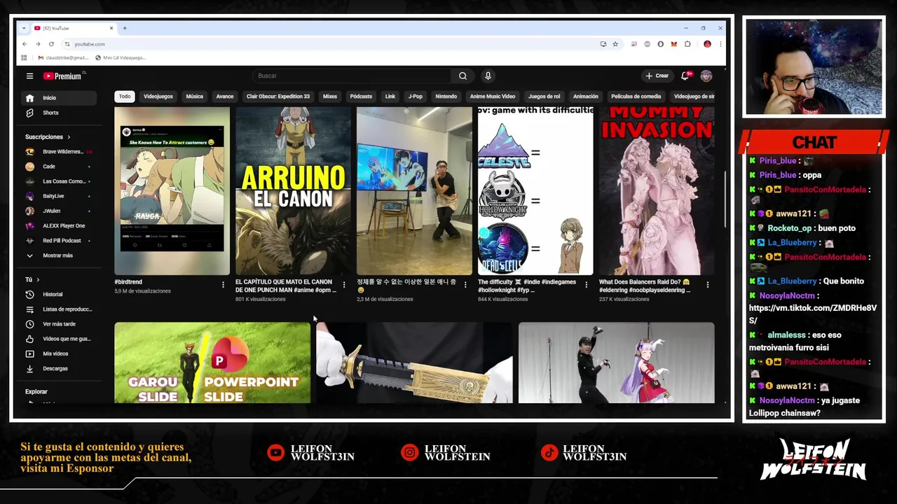This screenshot has height=504, width=897.
Task: Go to Inicio in the sidebar
Action: pyautogui.click(x=58, y=98)
